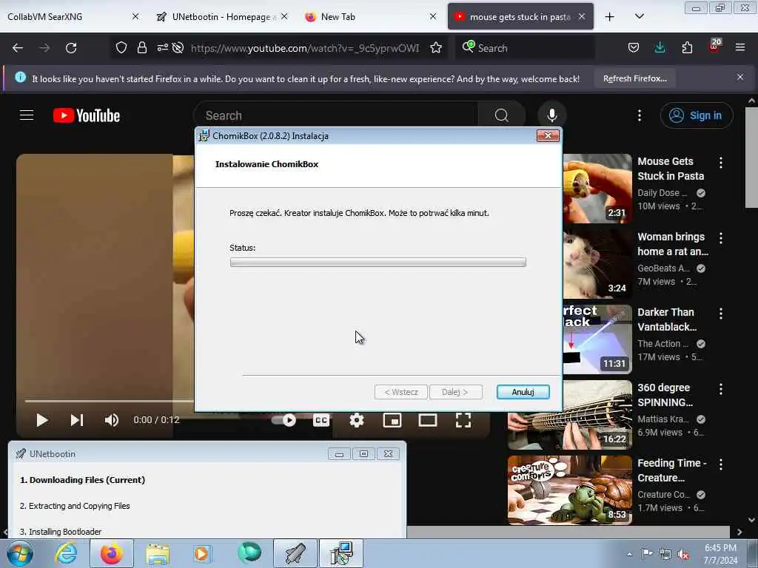758x568 pixels.
Task: Open tracking protection shield icon
Action: pyautogui.click(x=121, y=48)
